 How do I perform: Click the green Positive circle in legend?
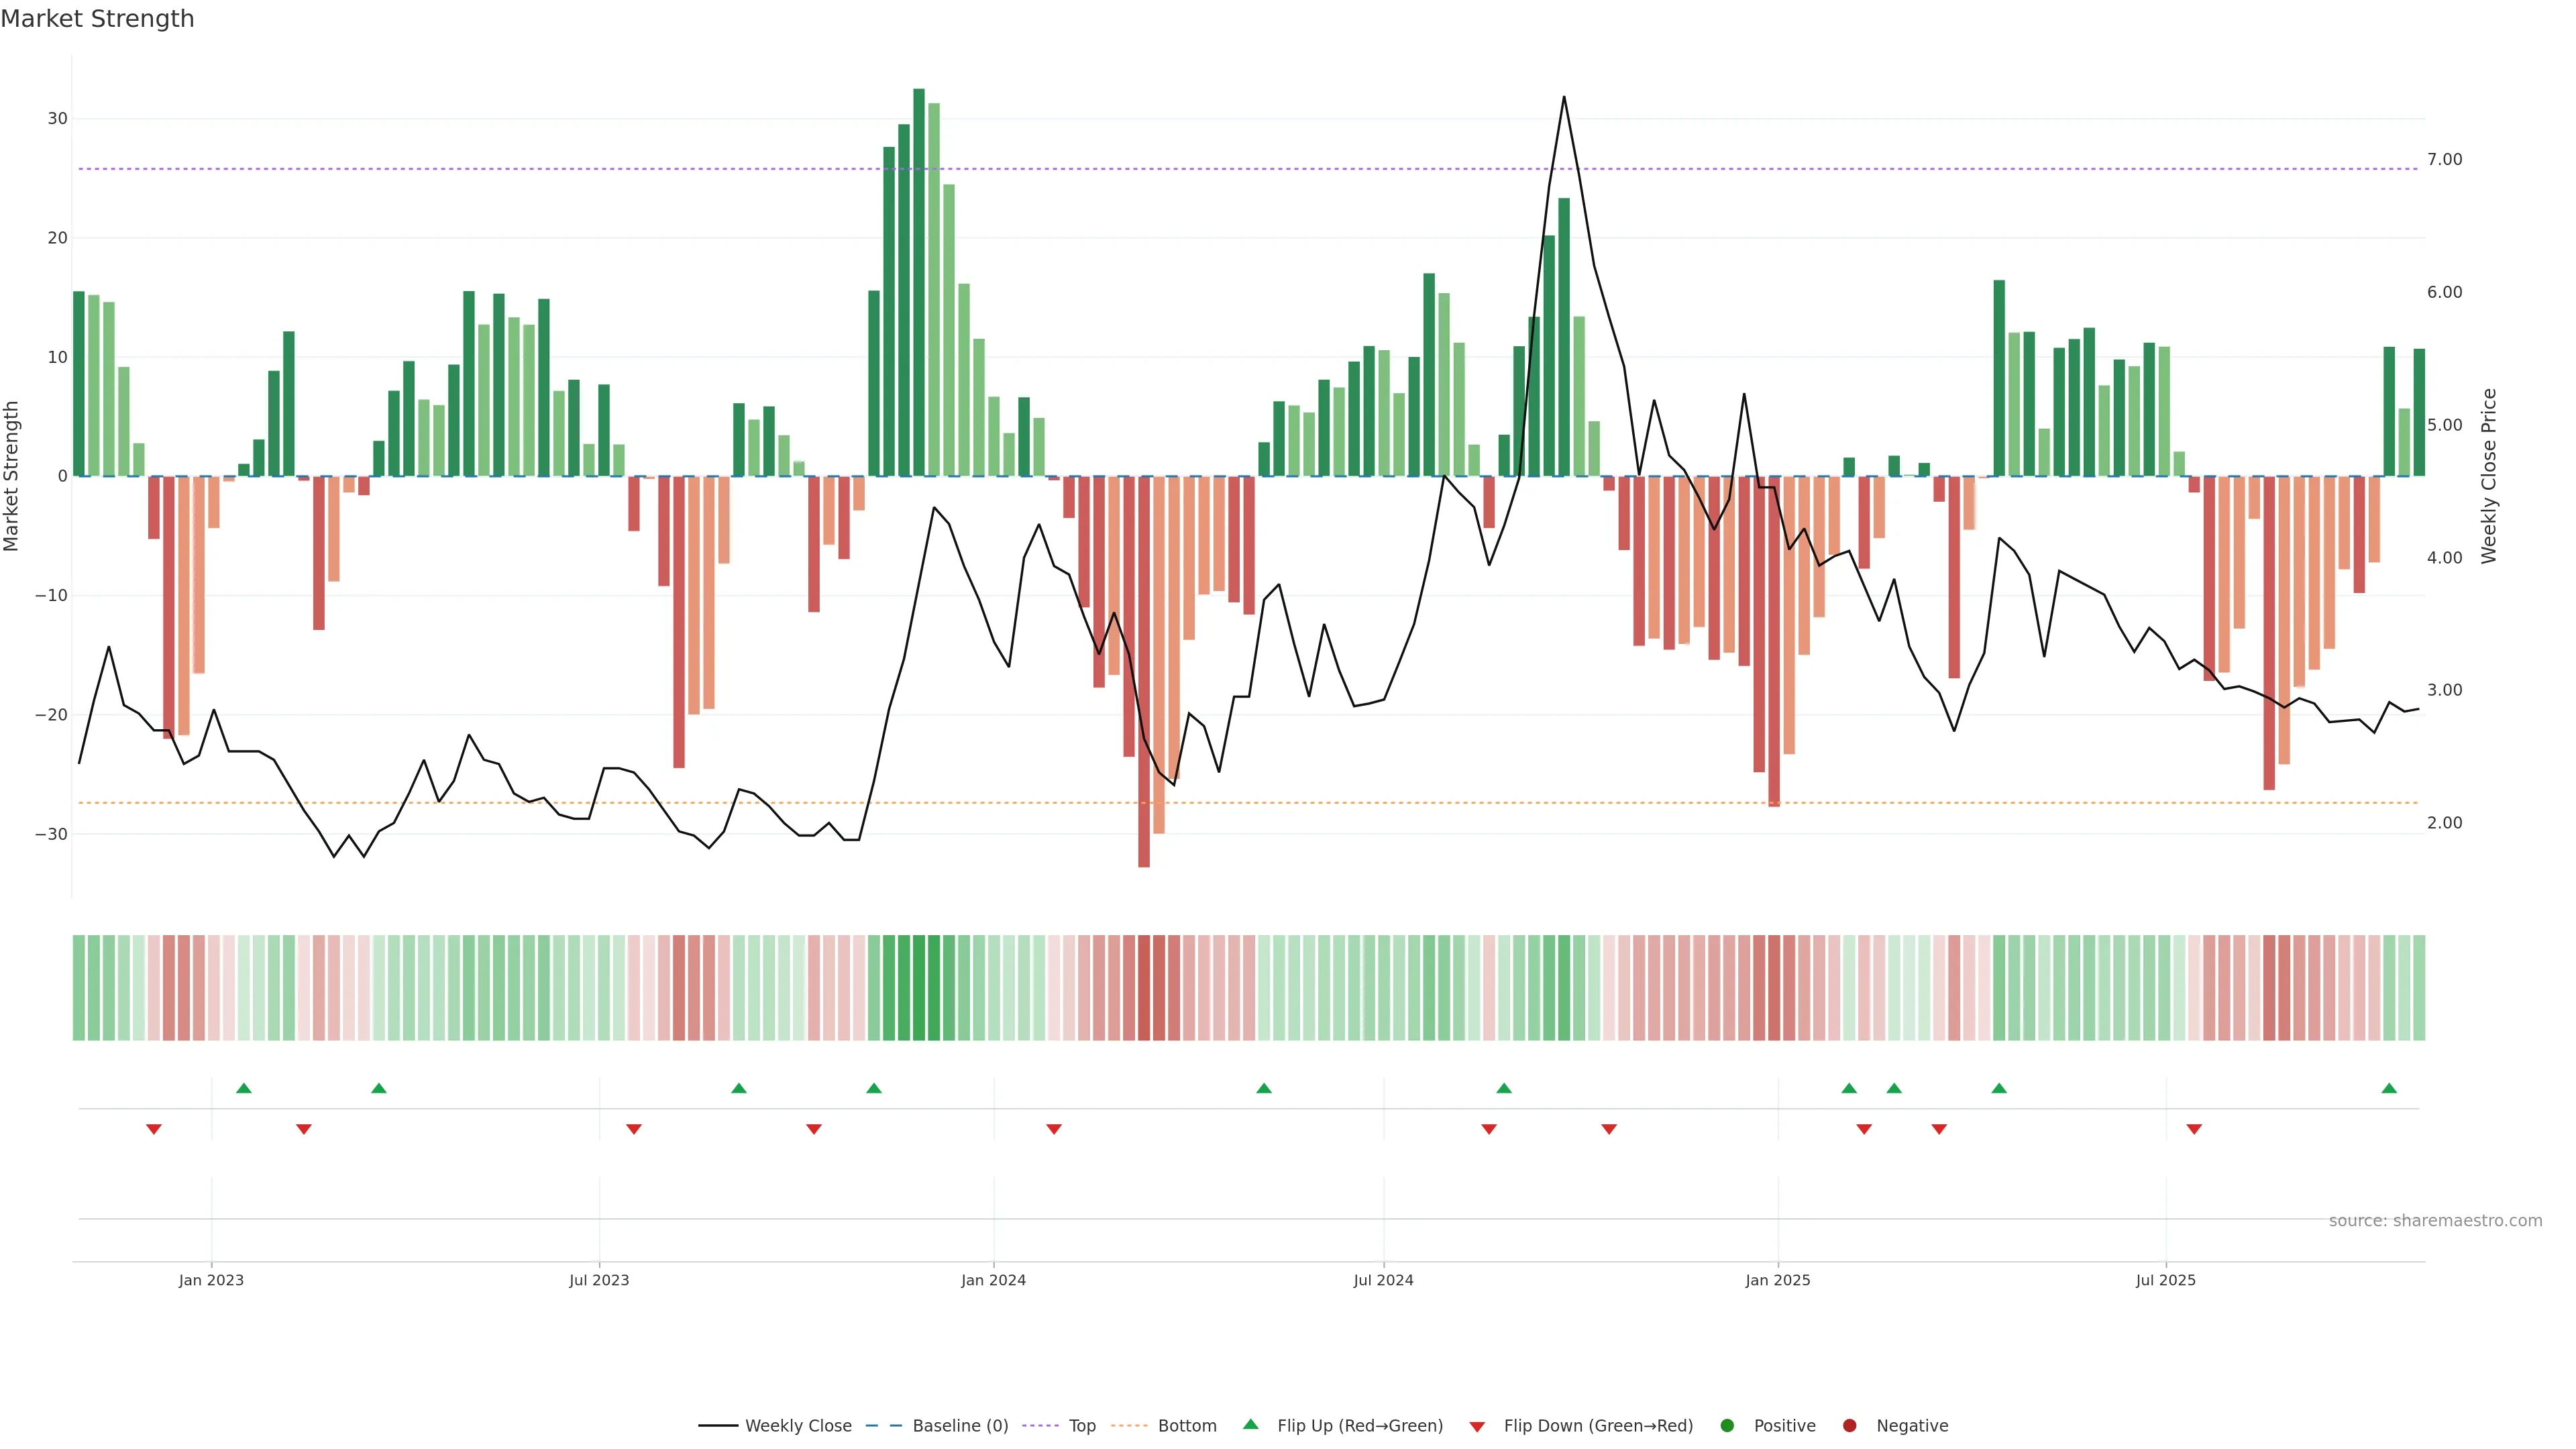click(x=1727, y=1425)
